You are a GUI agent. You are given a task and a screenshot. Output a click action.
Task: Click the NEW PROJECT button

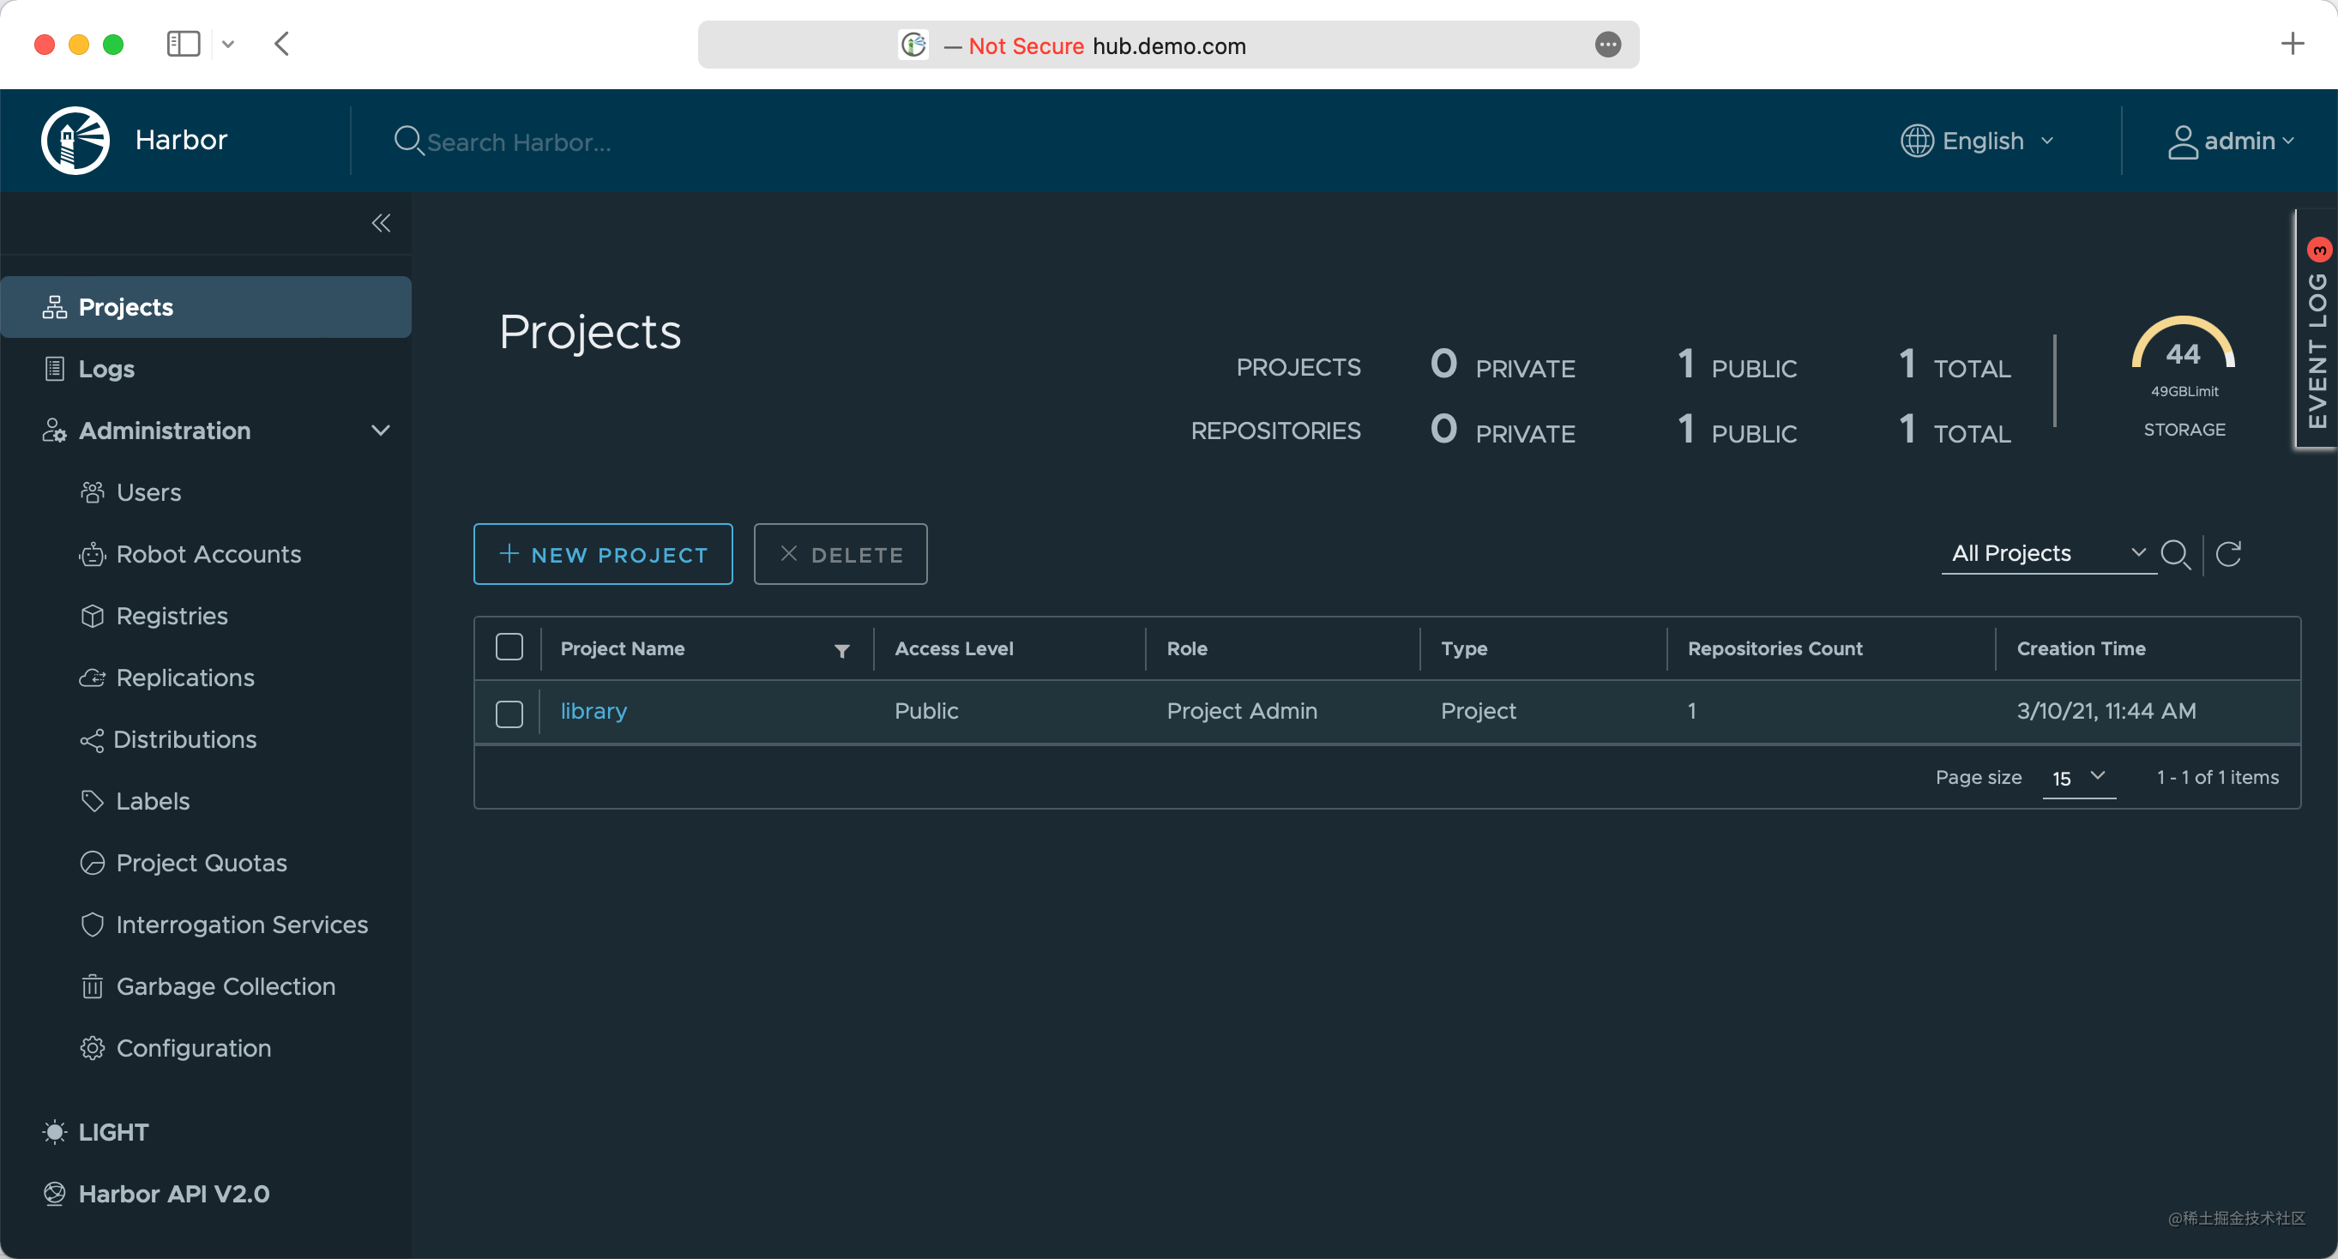pyautogui.click(x=603, y=554)
